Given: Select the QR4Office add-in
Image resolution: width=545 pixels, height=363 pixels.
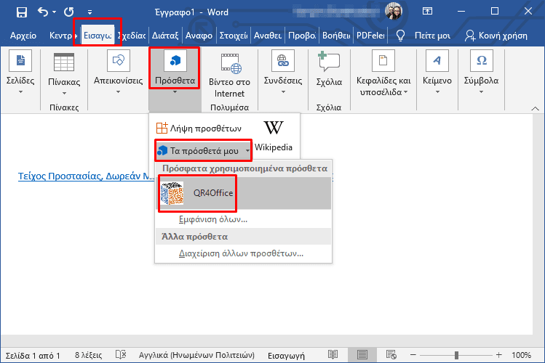Looking at the screenshot, I should click(243, 193).
